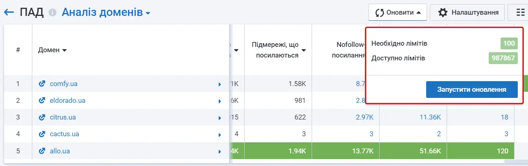The height and width of the screenshot is (166, 528).
Task: Expand allo.ua row arrow
Action: 220,151
